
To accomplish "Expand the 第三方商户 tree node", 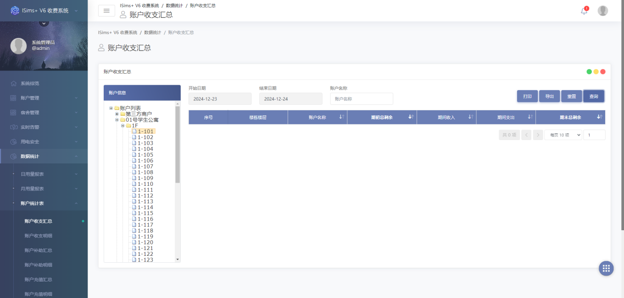I will pyautogui.click(x=117, y=114).
